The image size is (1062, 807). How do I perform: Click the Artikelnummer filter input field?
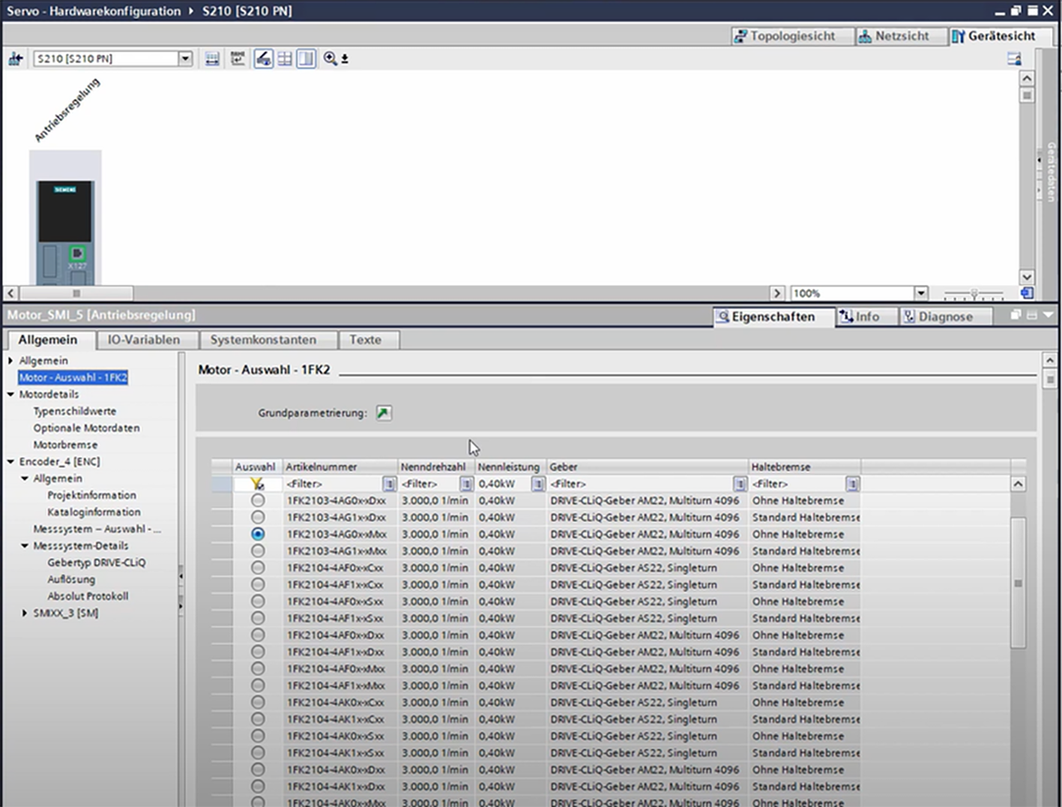[x=333, y=484]
